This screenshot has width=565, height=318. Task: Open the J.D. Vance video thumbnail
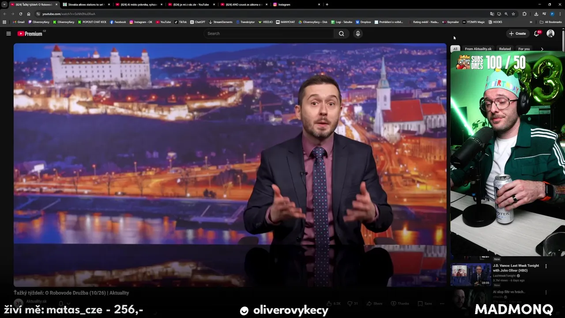pos(471,275)
